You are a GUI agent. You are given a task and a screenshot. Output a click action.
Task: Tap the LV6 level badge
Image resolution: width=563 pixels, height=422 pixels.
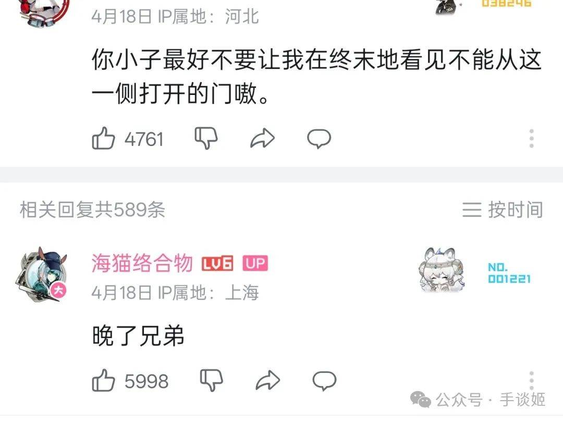coord(217,263)
